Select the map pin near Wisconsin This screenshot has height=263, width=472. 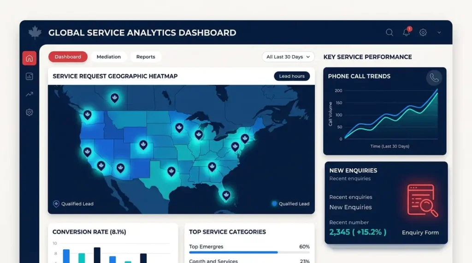click(x=199, y=135)
